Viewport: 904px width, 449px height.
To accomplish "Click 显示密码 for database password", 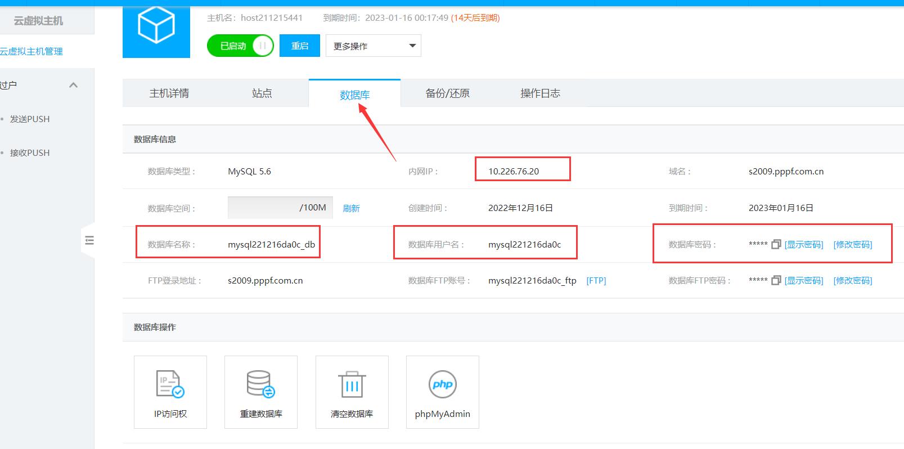I will [x=804, y=245].
